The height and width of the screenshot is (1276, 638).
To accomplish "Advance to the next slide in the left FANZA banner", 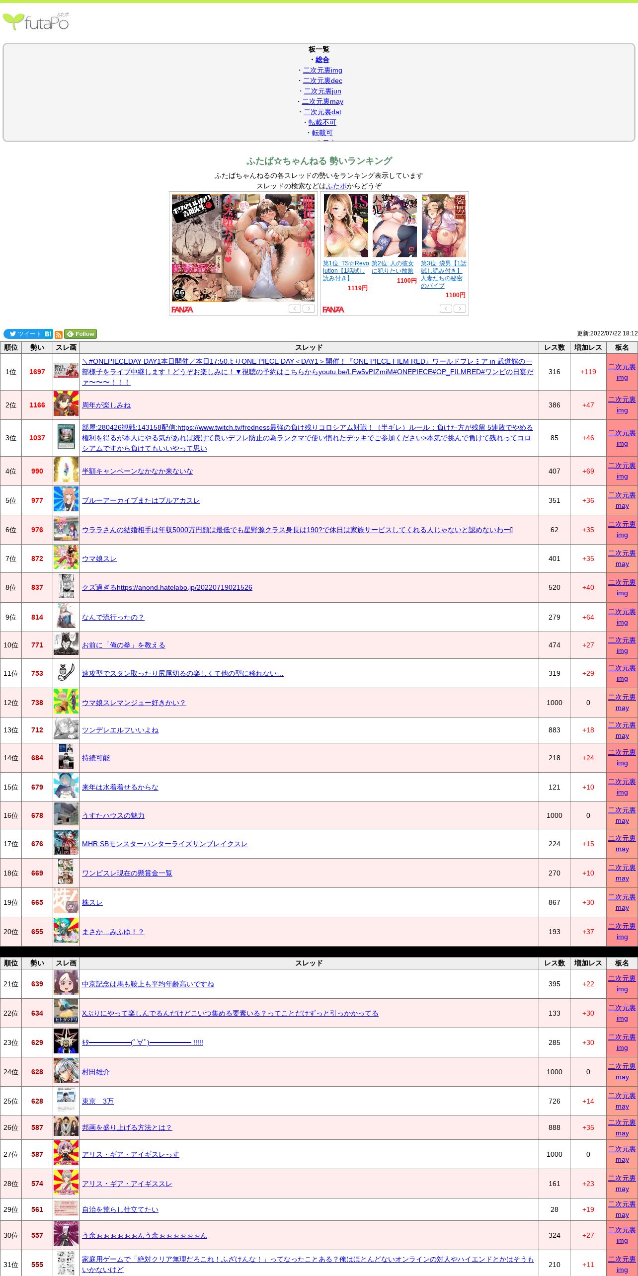I will tap(309, 309).
